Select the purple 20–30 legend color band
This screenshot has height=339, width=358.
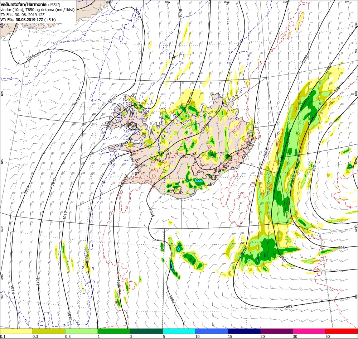(x=276, y=331)
